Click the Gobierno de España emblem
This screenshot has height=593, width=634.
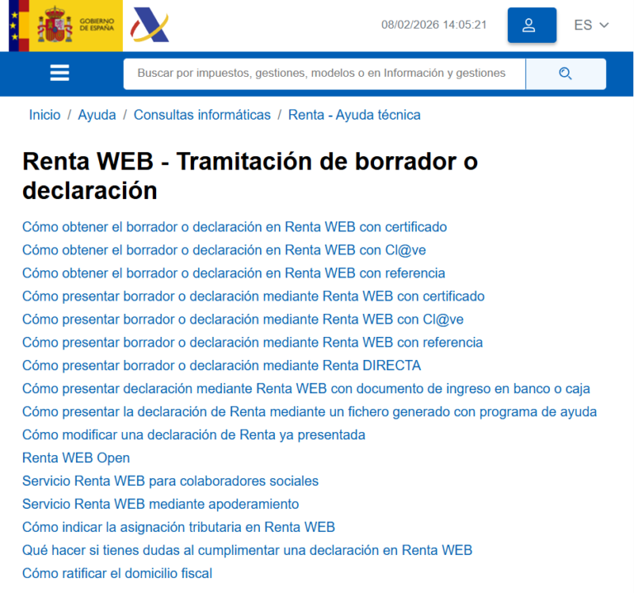(65, 26)
